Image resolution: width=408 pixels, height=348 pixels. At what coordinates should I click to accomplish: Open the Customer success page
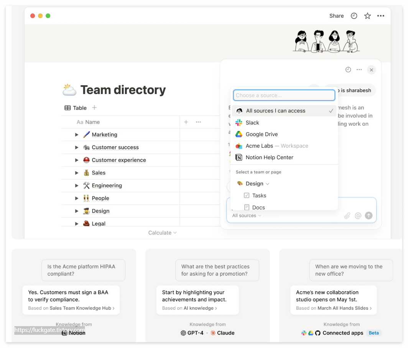tap(115, 147)
